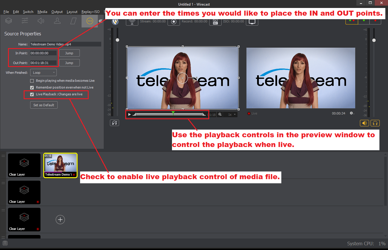The width and height of the screenshot is (388, 250).
Task: Click the Set as Default button
Action: pos(44,105)
